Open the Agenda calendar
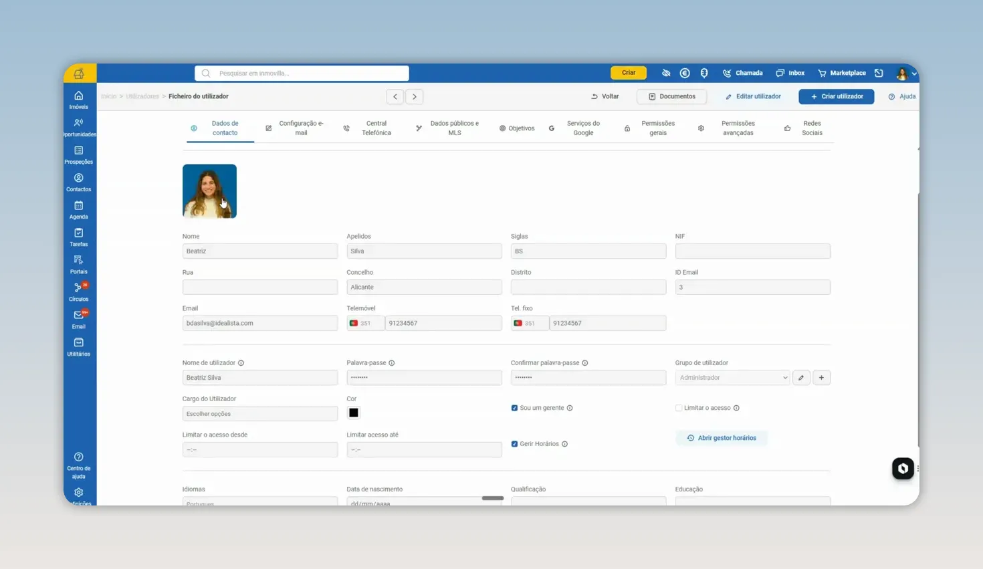This screenshot has width=983, height=569. pos(78,209)
